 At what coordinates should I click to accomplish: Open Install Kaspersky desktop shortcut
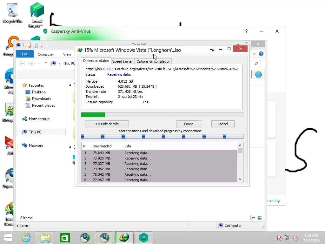[x=37, y=15]
